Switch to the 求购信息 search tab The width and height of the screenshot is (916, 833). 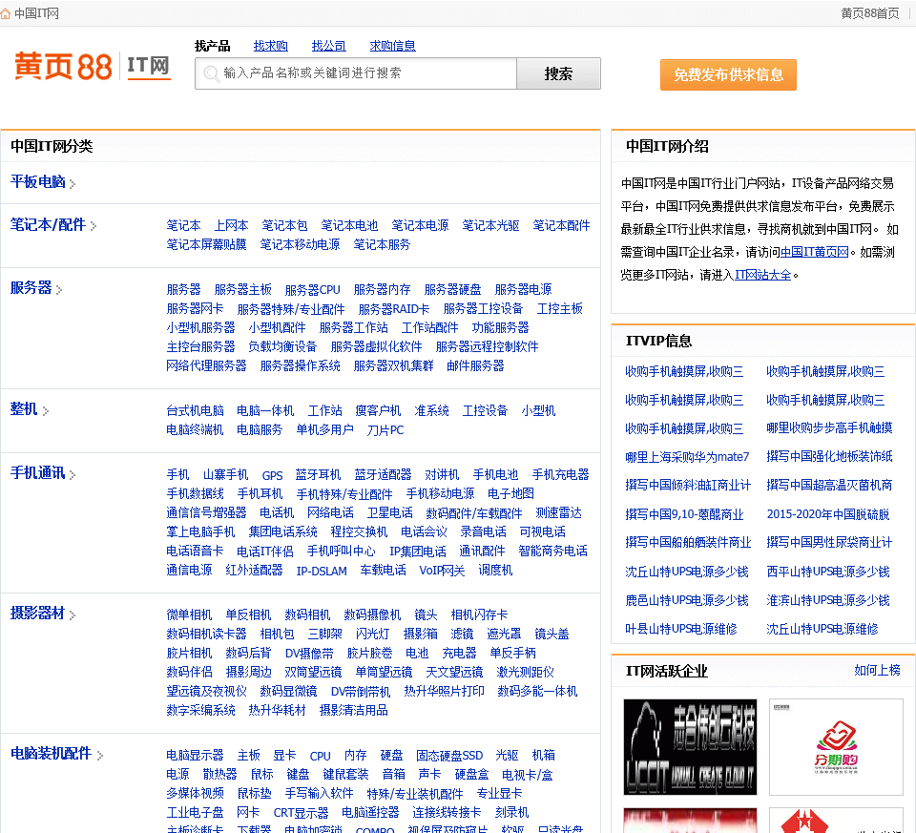click(x=392, y=46)
